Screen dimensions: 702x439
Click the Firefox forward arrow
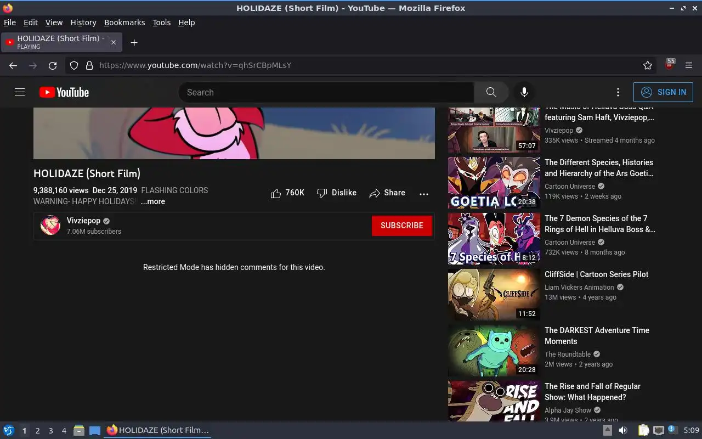coord(33,65)
